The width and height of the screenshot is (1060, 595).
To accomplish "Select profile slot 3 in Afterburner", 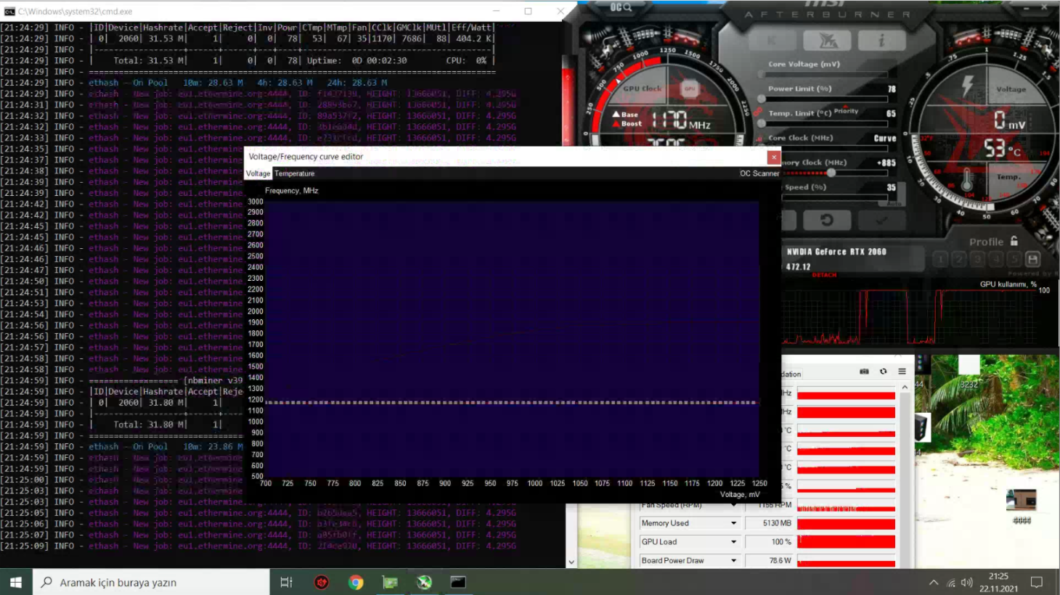I will (x=978, y=259).
